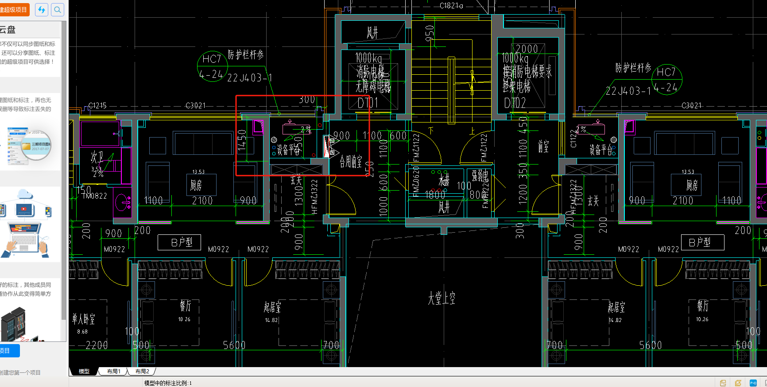Click the DT01 elevator label
The image size is (767, 387).
pos(368,103)
